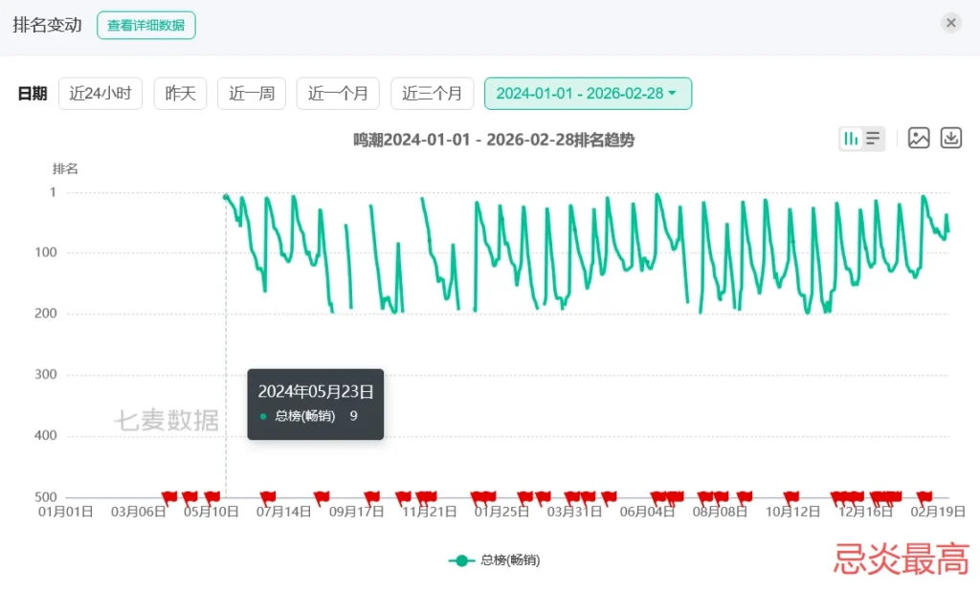Screen dimensions: 980x591
Task: Click the red flag above 02月19日
Action: click(924, 496)
